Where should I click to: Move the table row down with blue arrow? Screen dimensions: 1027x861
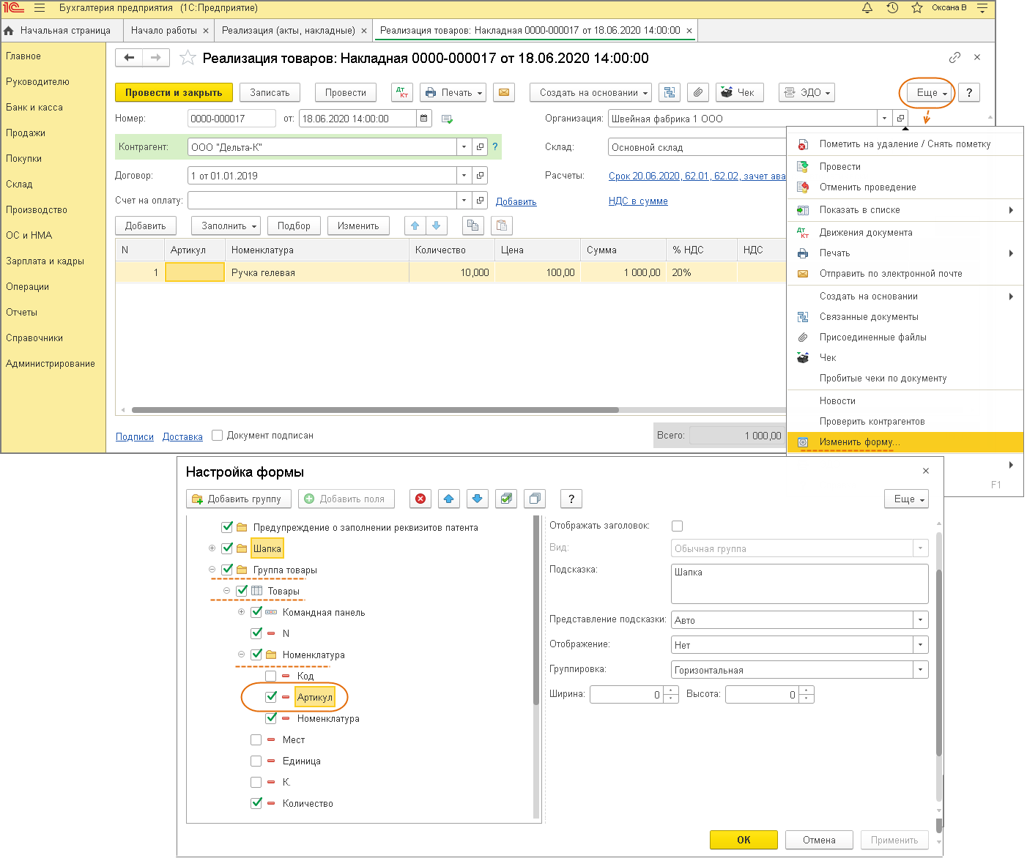pyautogui.click(x=437, y=225)
